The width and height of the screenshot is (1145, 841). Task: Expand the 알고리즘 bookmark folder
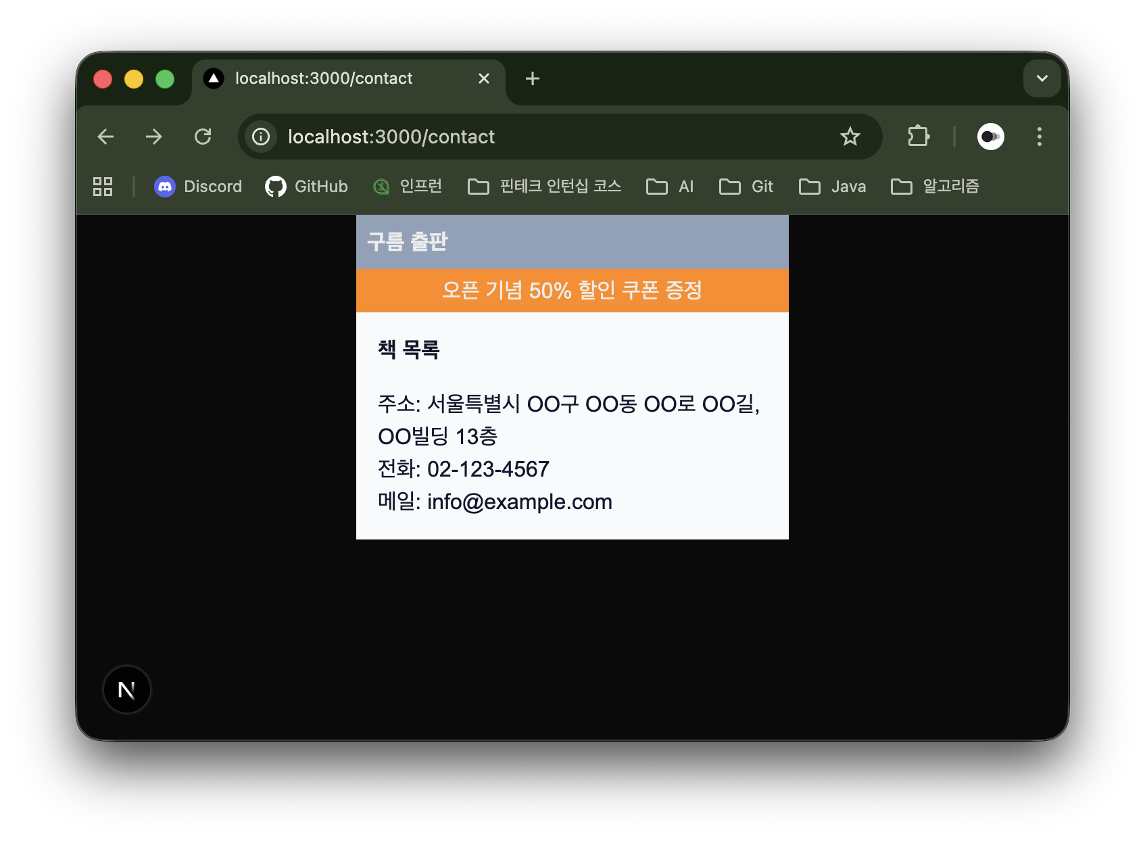click(x=935, y=187)
